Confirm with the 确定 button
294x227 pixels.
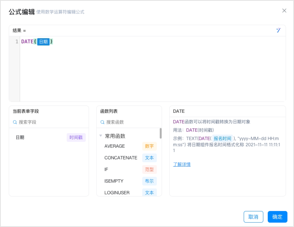[x=277, y=217]
